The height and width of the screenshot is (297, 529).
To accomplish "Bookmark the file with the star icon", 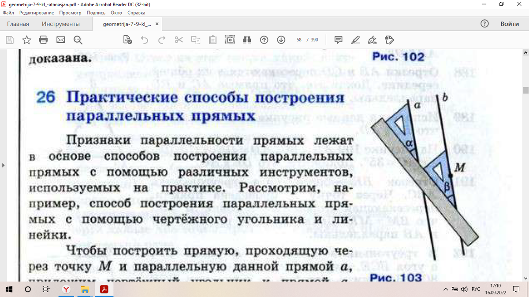I will click(26, 40).
